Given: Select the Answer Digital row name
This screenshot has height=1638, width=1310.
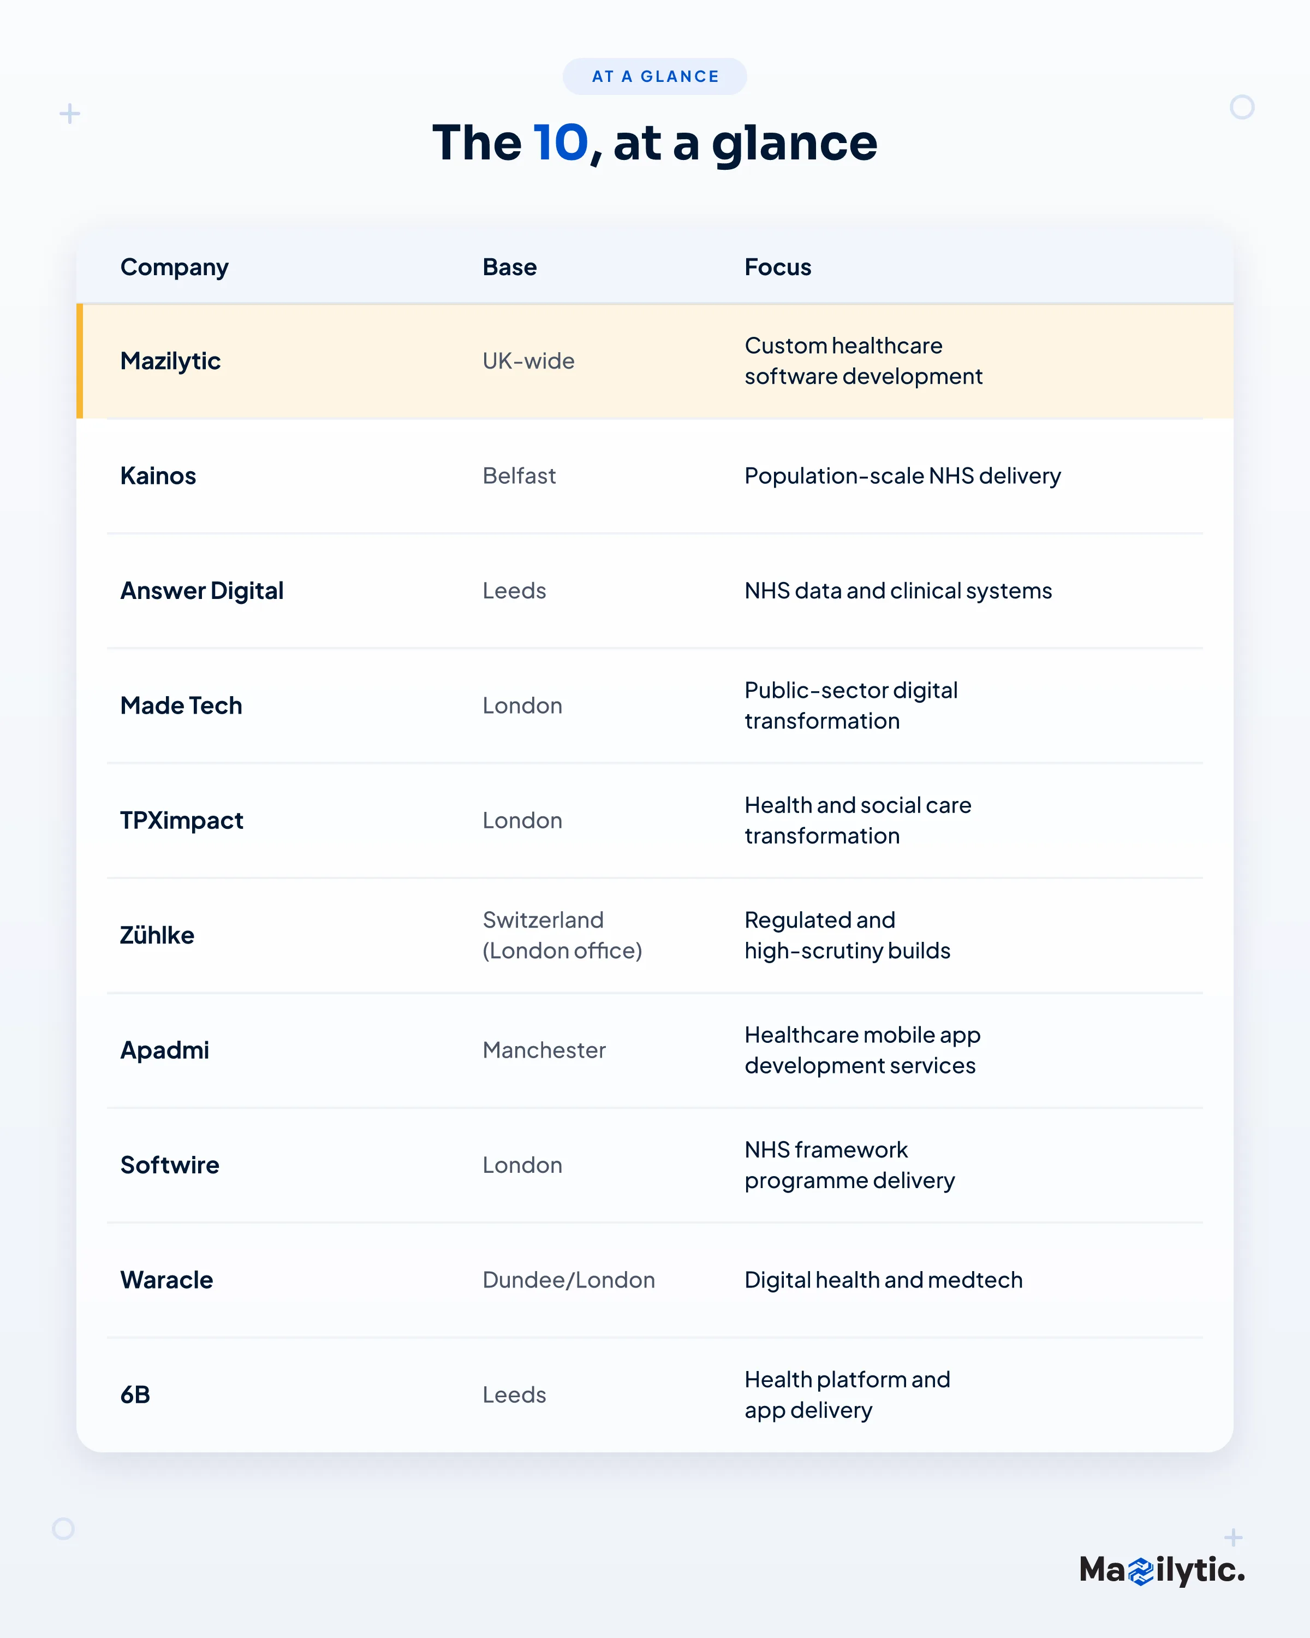Looking at the screenshot, I should pos(202,591).
